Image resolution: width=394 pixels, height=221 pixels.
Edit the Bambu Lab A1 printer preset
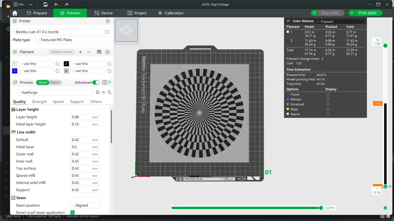click(x=107, y=32)
